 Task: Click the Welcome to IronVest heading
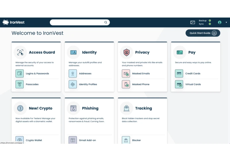pos(38,33)
